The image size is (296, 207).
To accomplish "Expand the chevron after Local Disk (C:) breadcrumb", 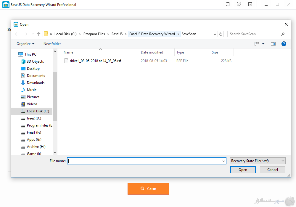I will [x=80, y=34].
